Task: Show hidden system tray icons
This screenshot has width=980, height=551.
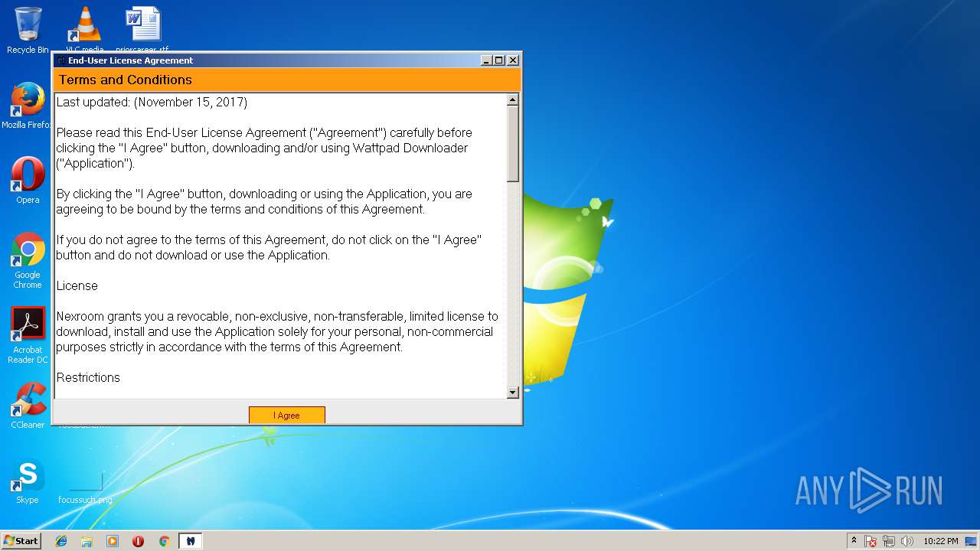Action: coord(854,541)
